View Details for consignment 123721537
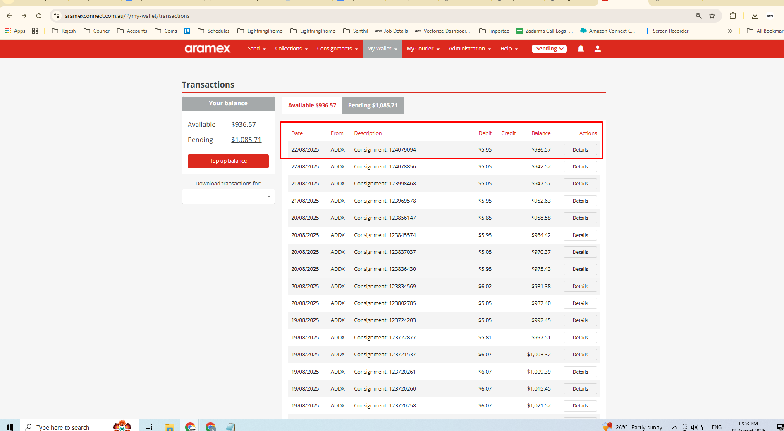 tap(580, 355)
